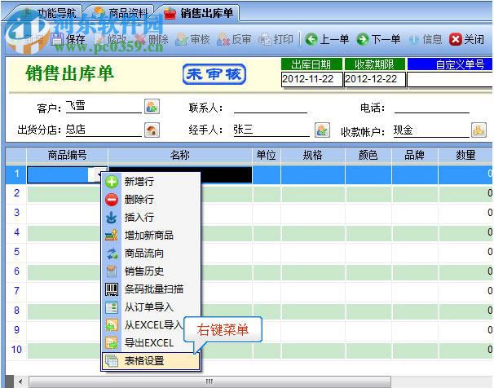This screenshot has height=388, width=494.
Task: Click the 名称 column header
Action: click(180, 155)
